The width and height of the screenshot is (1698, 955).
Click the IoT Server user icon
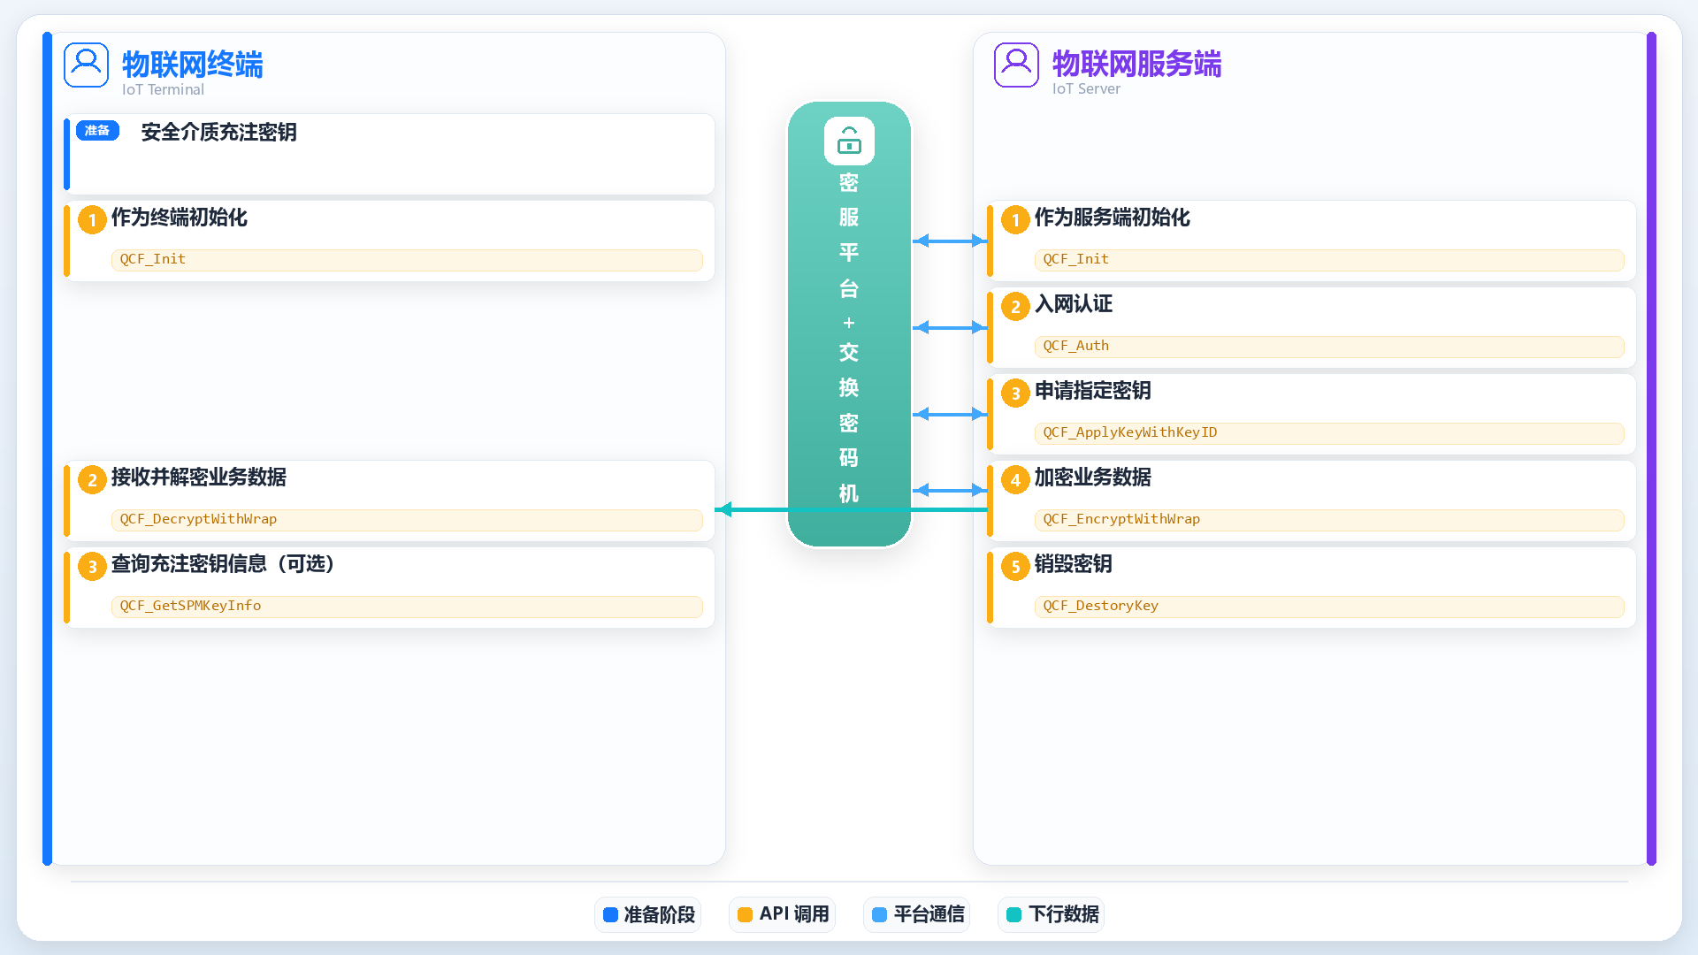coord(1016,65)
